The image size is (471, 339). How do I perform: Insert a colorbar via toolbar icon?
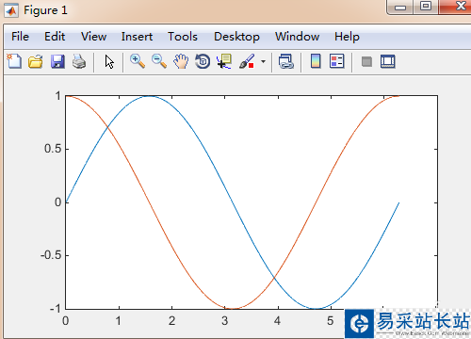(316, 61)
